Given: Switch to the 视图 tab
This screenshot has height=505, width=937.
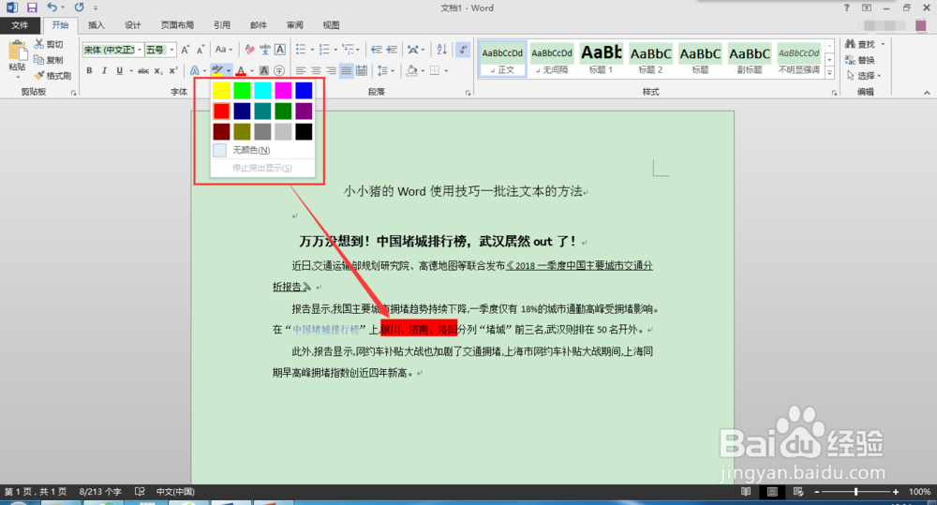Looking at the screenshot, I should (x=331, y=25).
